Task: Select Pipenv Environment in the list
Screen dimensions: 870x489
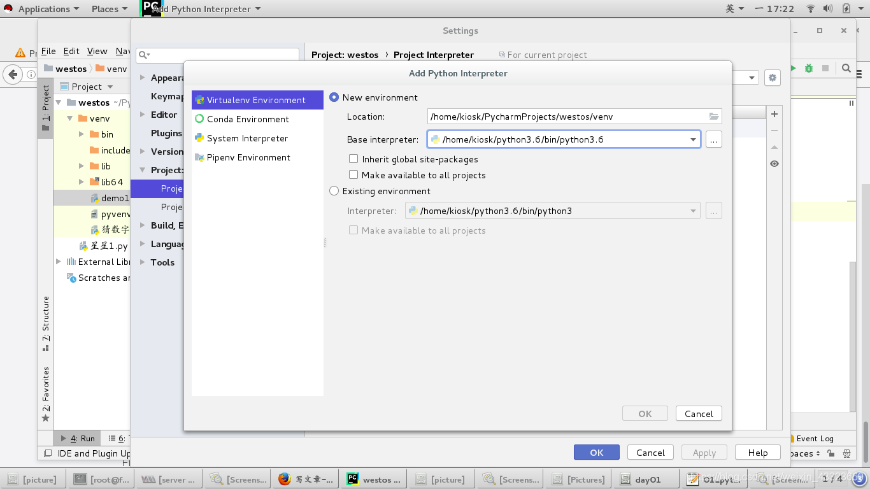Action: click(257, 157)
